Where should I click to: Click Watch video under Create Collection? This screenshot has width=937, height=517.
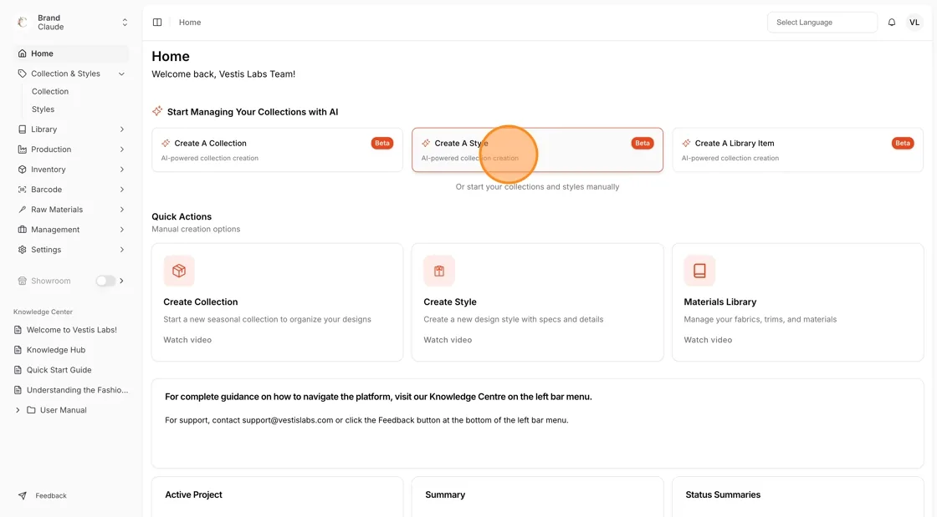(x=187, y=340)
